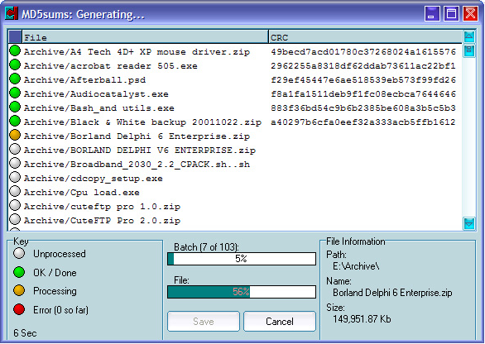Click the green OK / Done key icon
Viewport: 485px width, 344px height.
coord(19,272)
